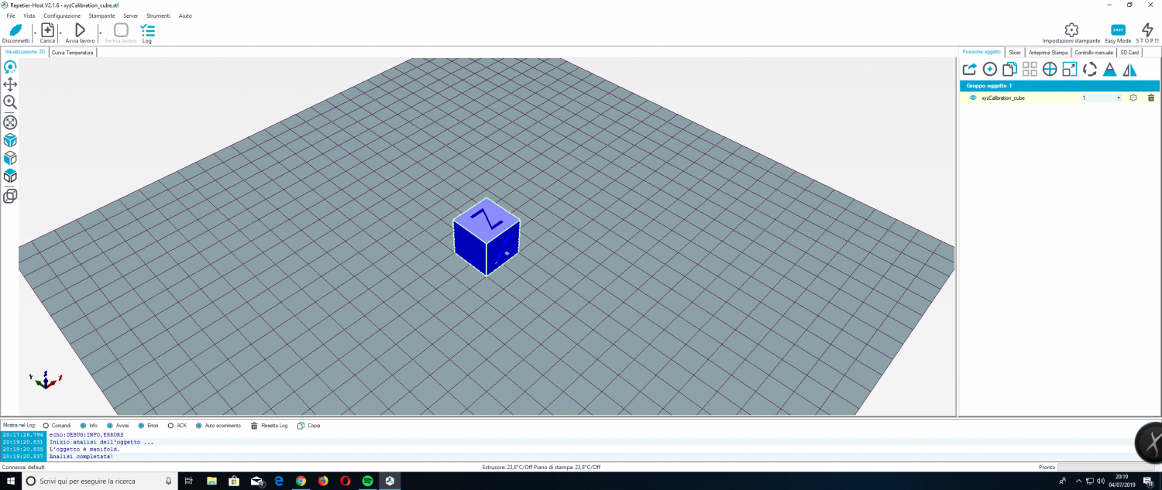Image resolution: width=1162 pixels, height=490 pixels.
Task: Click the scale object icon
Action: [1070, 70]
